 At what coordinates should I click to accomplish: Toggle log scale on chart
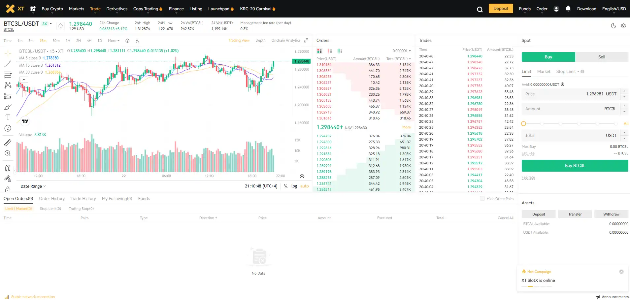point(294,186)
